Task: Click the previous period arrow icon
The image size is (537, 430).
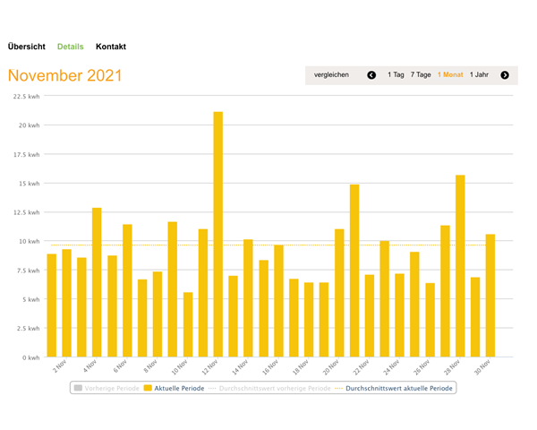Action: (x=371, y=75)
